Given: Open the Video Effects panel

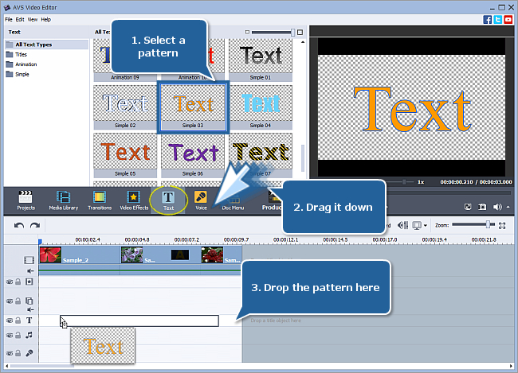Looking at the screenshot, I should 134,200.
